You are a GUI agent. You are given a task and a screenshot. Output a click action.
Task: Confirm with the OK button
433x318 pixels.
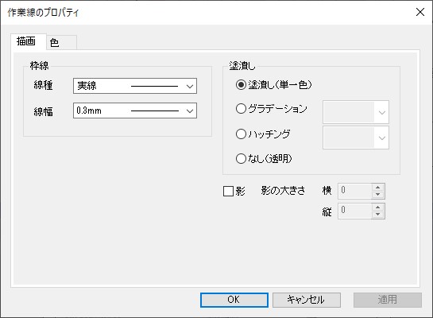[234, 300]
